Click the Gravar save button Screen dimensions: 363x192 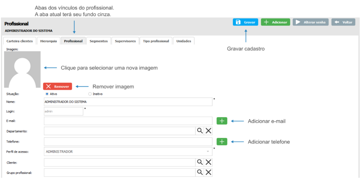pyautogui.click(x=245, y=22)
